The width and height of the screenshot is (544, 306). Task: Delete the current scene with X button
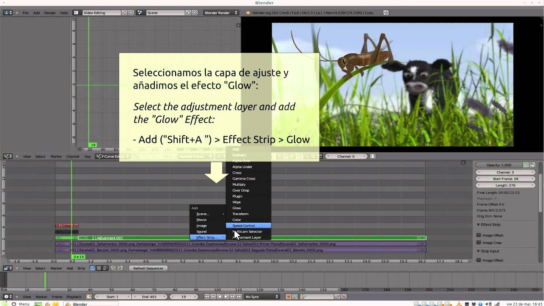pyautogui.click(x=194, y=13)
